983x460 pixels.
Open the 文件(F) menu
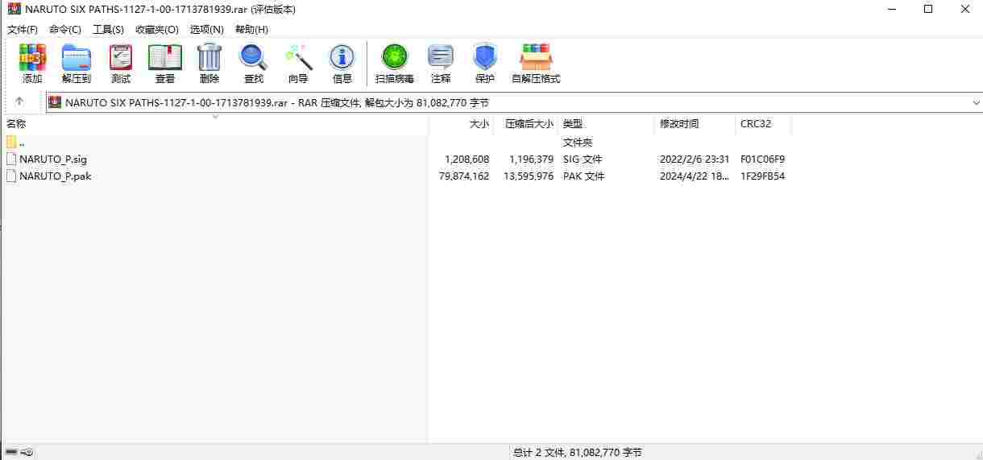23,29
